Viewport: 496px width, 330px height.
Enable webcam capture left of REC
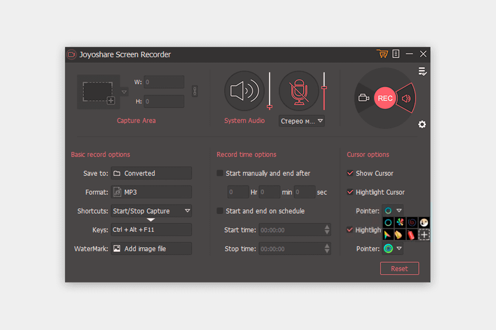365,97
